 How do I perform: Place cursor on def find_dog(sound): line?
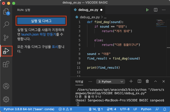(105, 22)
